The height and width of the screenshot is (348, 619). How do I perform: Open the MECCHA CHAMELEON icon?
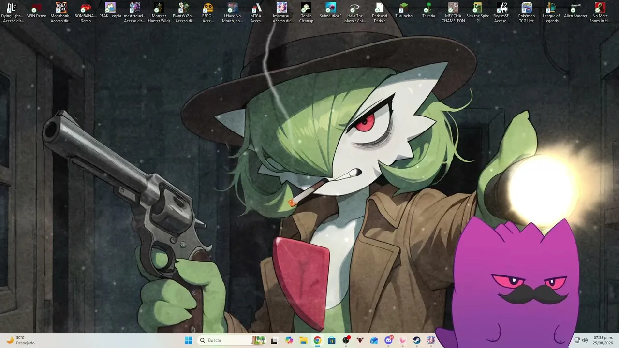tap(453, 13)
